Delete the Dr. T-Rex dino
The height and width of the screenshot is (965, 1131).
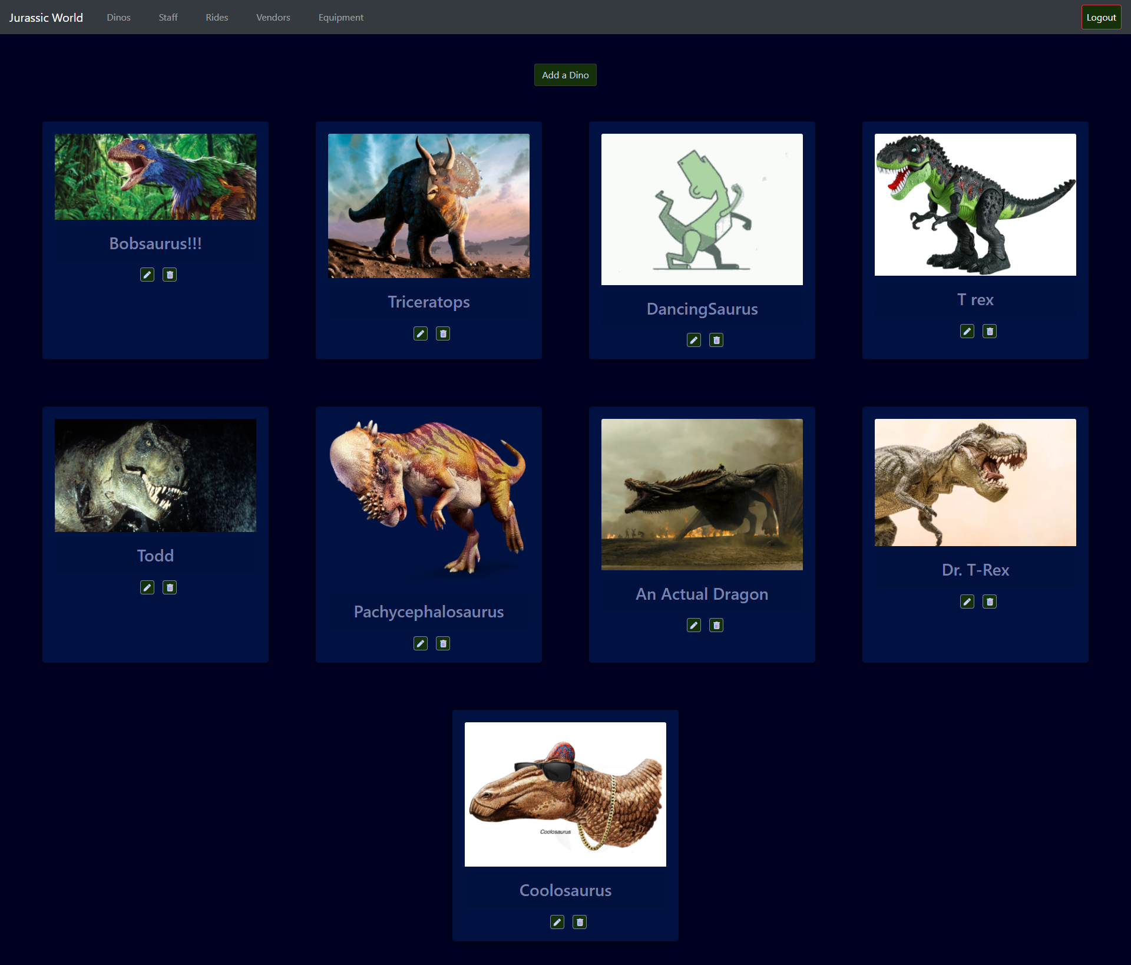coord(990,602)
